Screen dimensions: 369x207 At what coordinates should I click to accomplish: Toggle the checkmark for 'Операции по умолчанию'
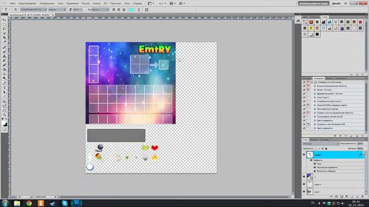coord(304,82)
